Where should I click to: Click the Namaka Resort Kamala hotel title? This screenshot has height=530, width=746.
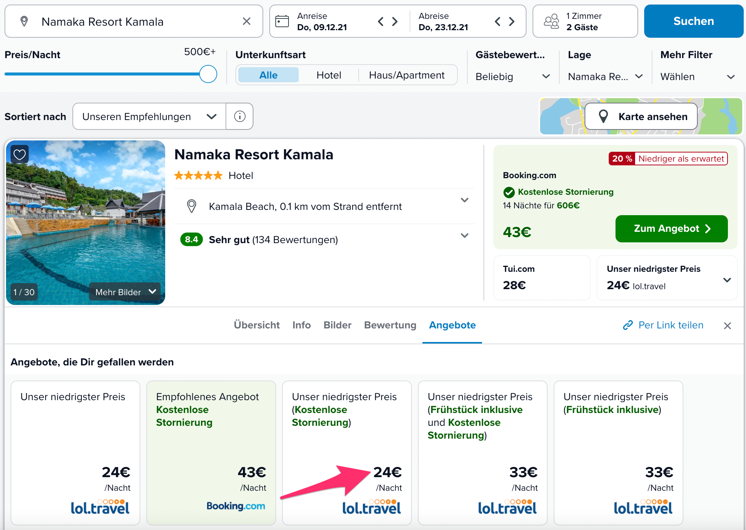254,154
